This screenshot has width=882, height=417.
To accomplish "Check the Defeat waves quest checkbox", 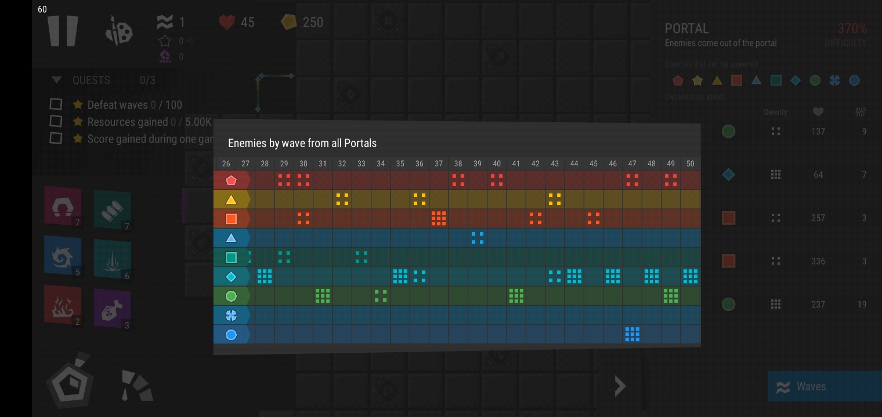I will pos(56,104).
